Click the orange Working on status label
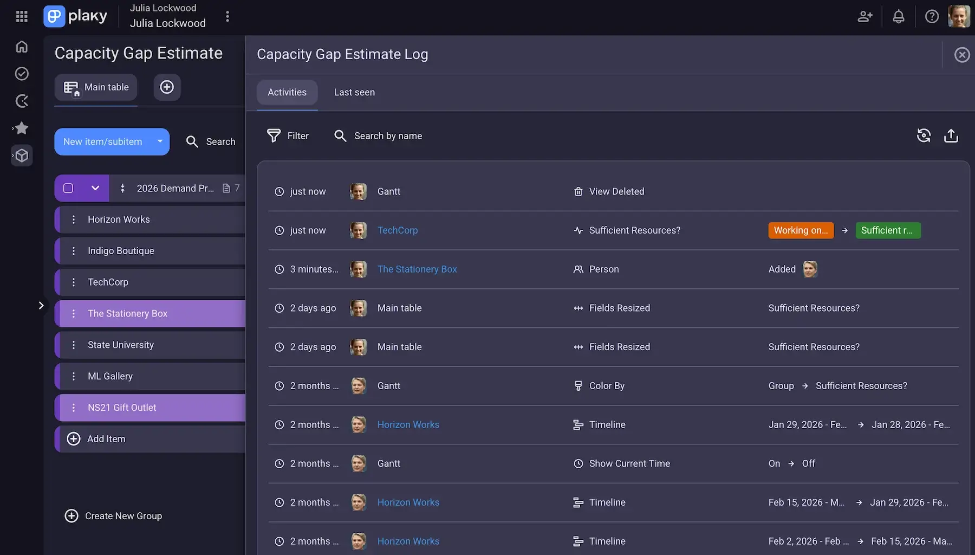The width and height of the screenshot is (975, 555). click(x=801, y=230)
